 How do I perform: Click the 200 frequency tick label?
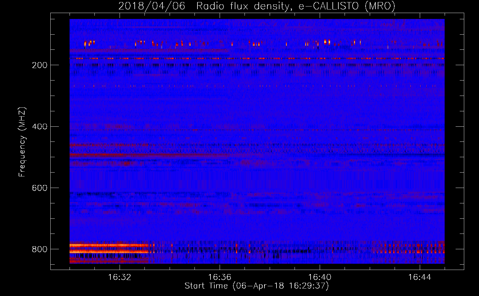coord(40,65)
